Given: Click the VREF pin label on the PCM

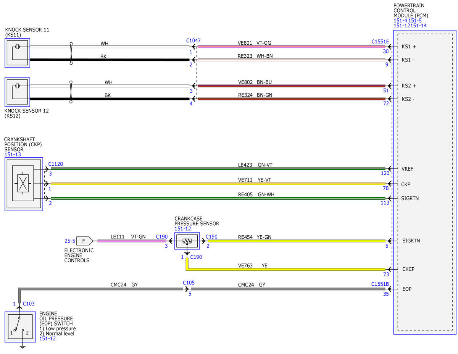Looking at the screenshot, I should 408,168.
